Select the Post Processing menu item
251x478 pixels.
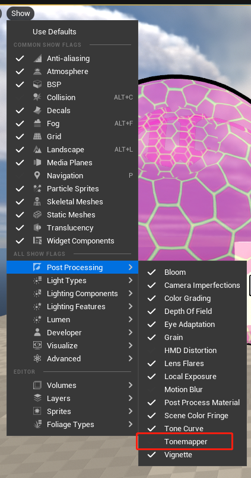click(72, 267)
